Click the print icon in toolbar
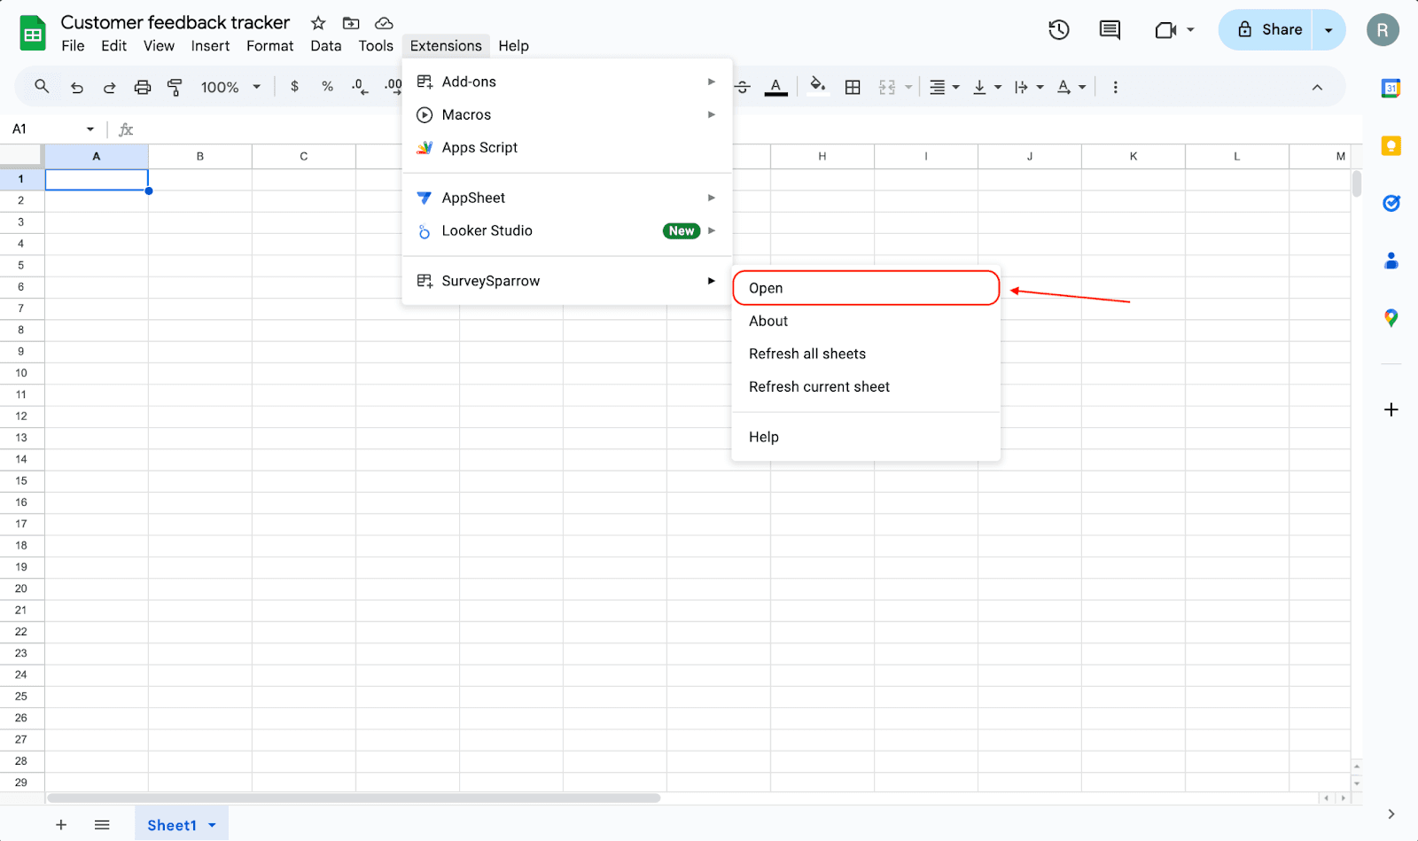Viewport: 1418px width, 841px height. click(142, 87)
